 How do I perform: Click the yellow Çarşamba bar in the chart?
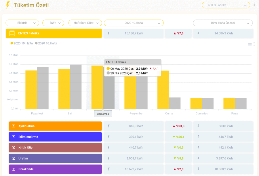click(x=97, y=87)
